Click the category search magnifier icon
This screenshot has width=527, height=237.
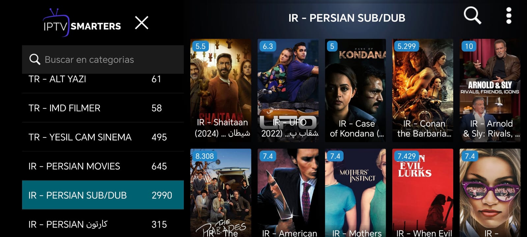pos(35,60)
